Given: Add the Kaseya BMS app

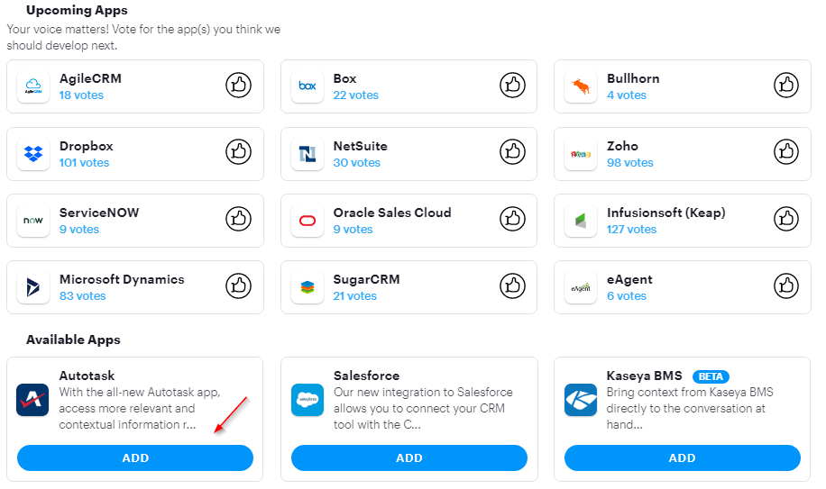Looking at the screenshot, I should 683,458.
